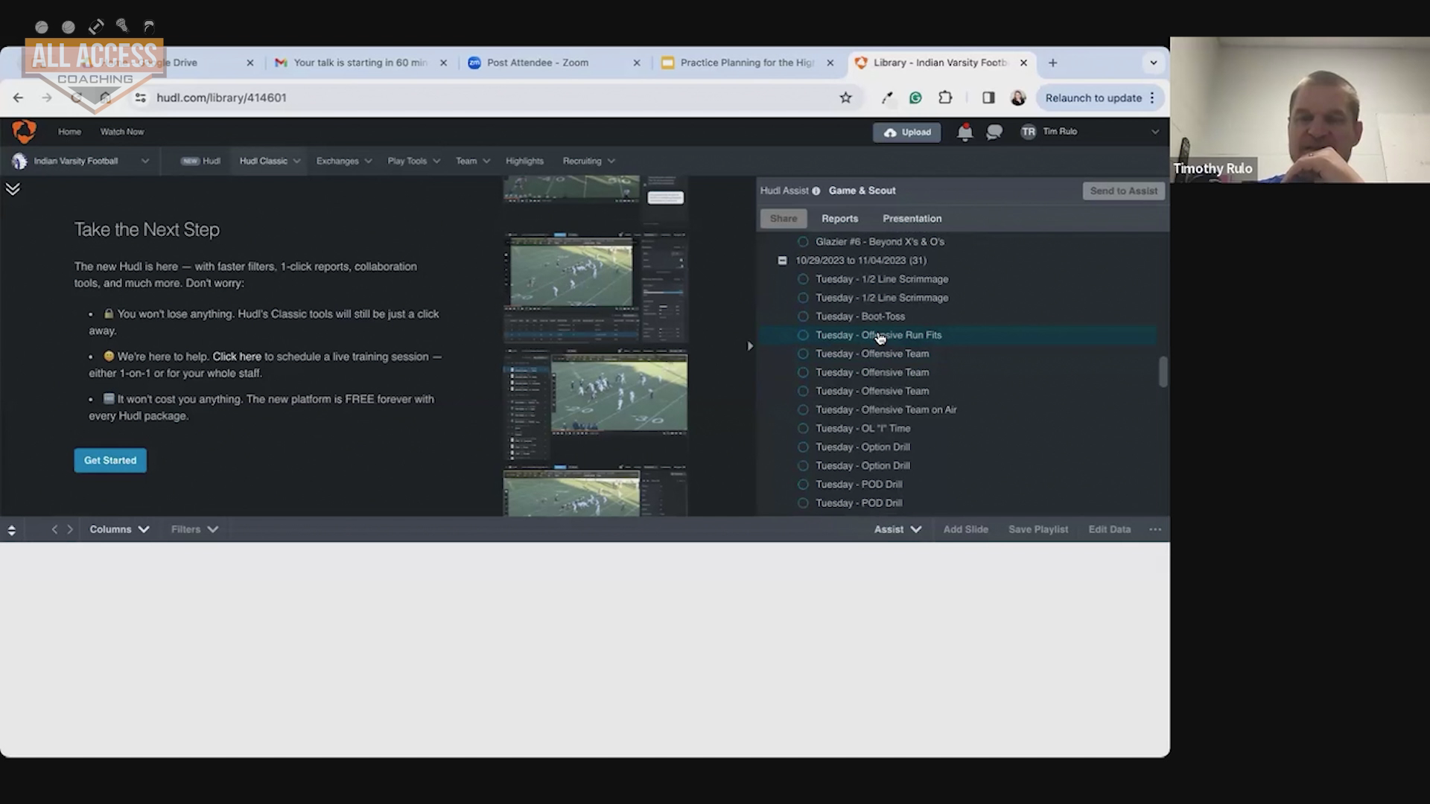Click the Hudl Assist info icon
The width and height of the screenshot is (1430, 804).
tap(816, 191)
